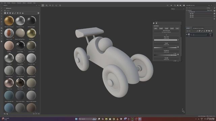
Task: Open the Iray render camera icon
Action: [184, 5]
